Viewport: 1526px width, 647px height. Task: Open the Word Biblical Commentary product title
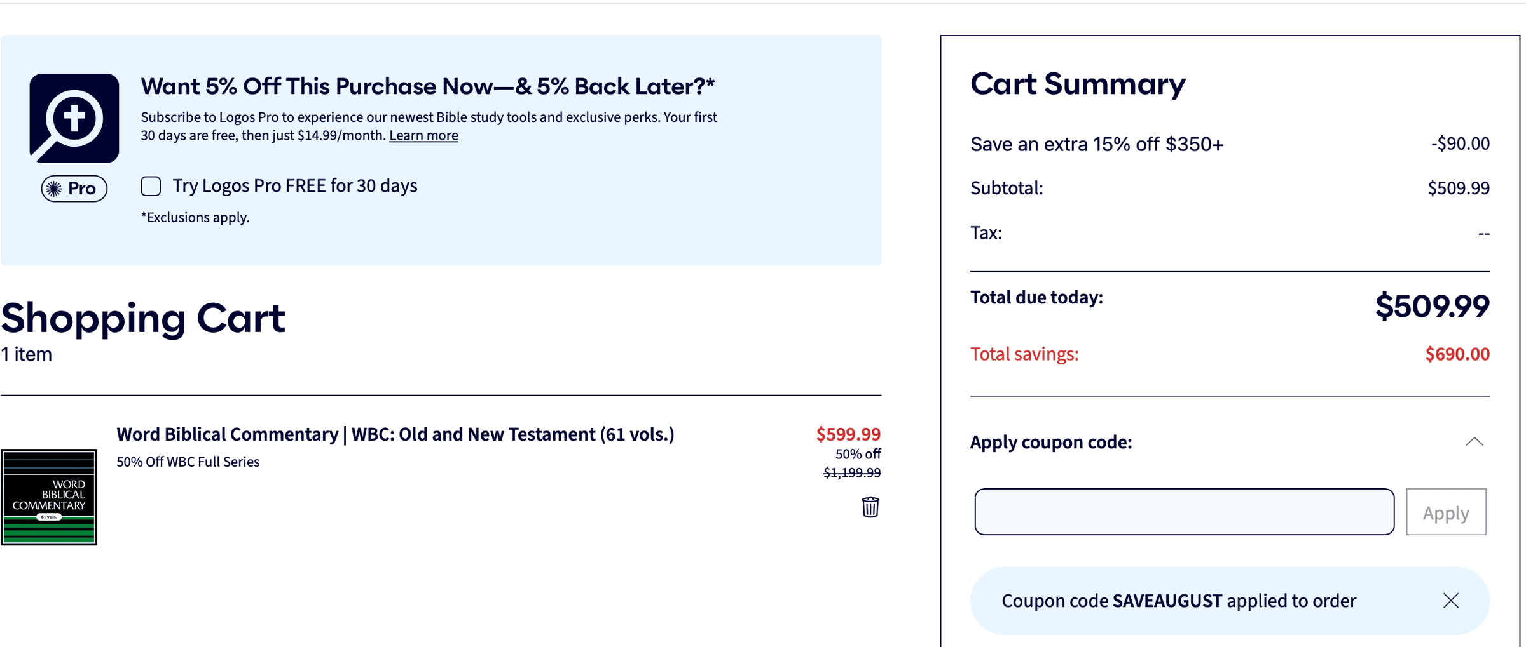[395, 434]
